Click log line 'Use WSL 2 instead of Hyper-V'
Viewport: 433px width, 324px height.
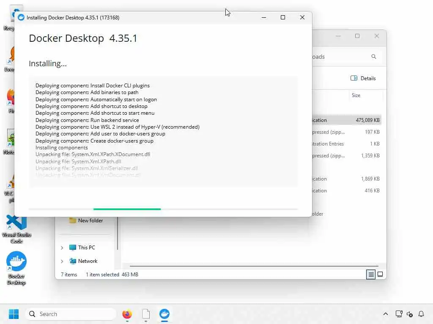point(118,127)
